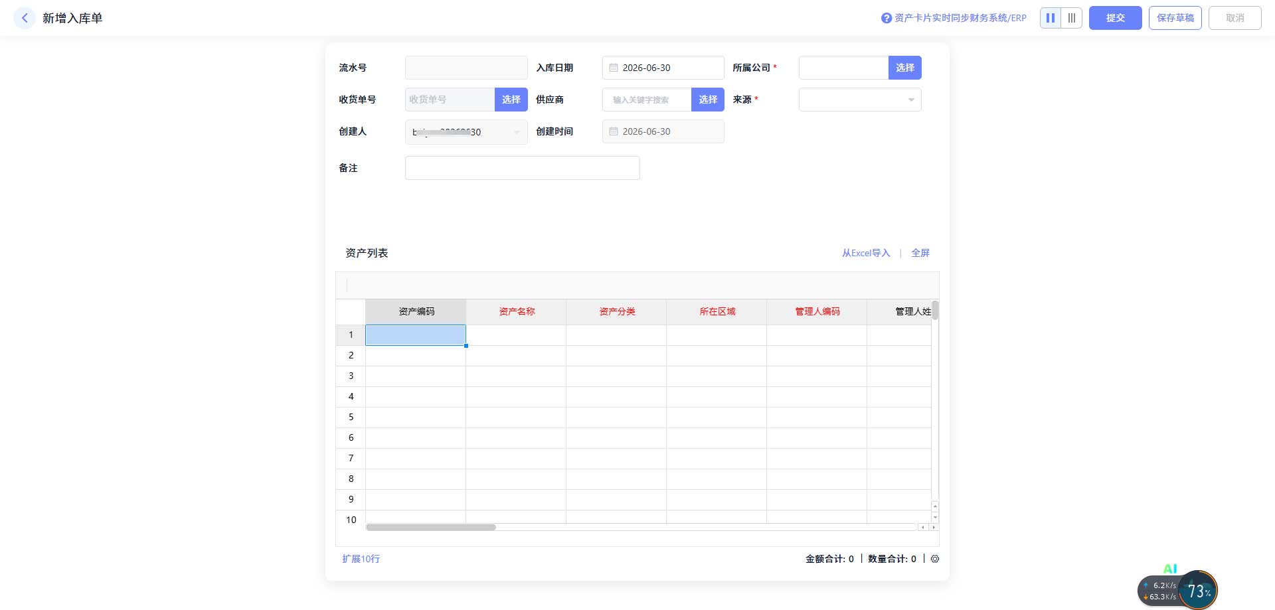Click the 金额合计 total text
The height and width of the screenshot is (610, 1275).
coord(829,559)
